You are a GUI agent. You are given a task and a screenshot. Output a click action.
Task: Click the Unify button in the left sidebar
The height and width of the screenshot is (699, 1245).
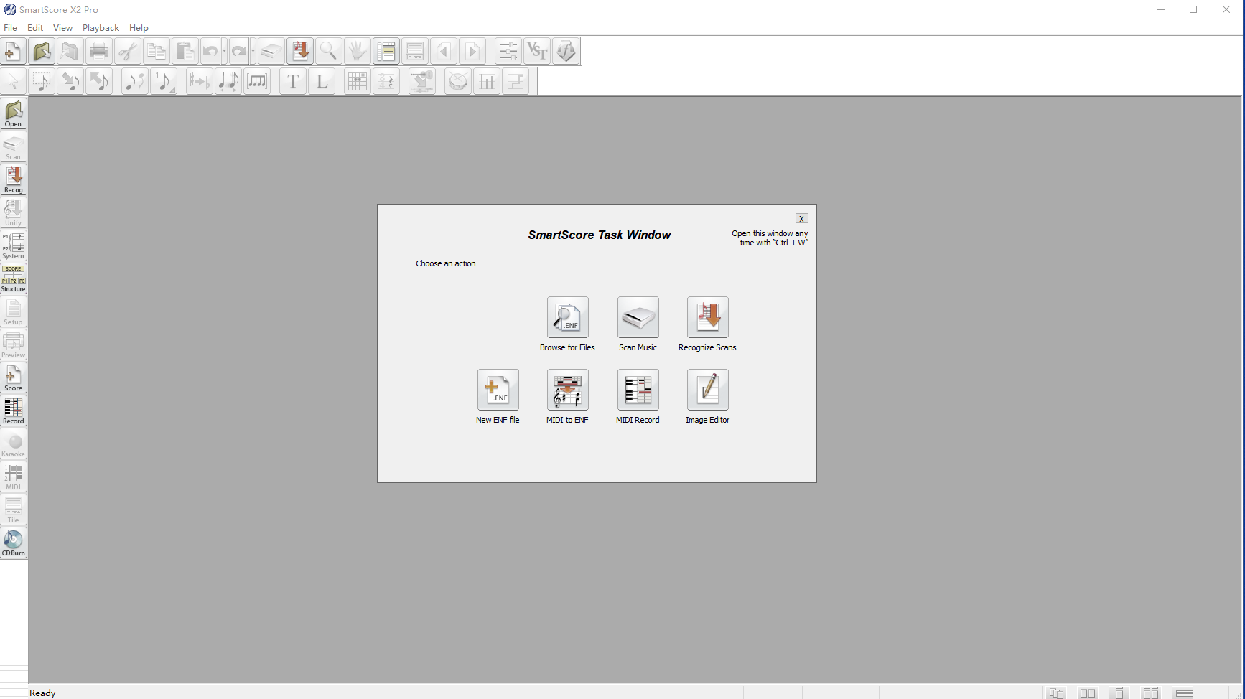pyautogui.click(x=14, y=212)
